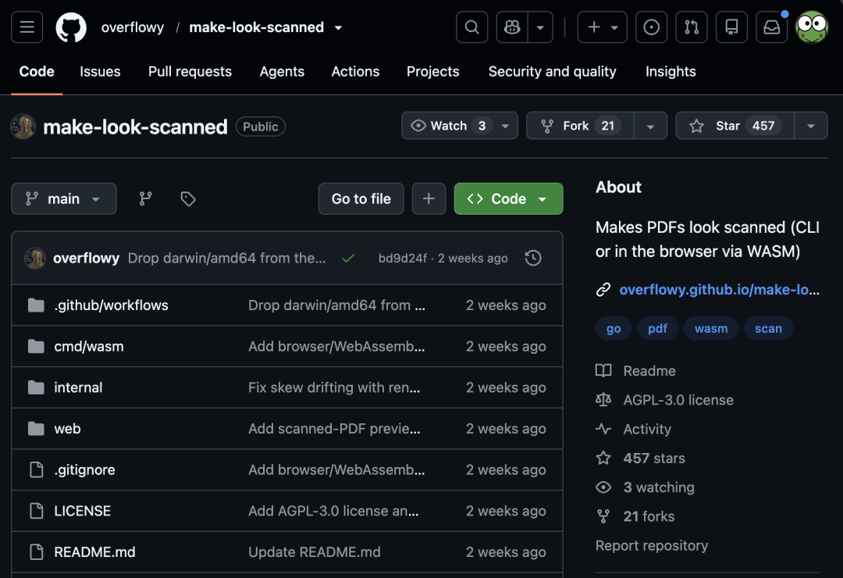843x578 pixels.
Task: Open the Security and quality tab
Action: tap(552, 72)
